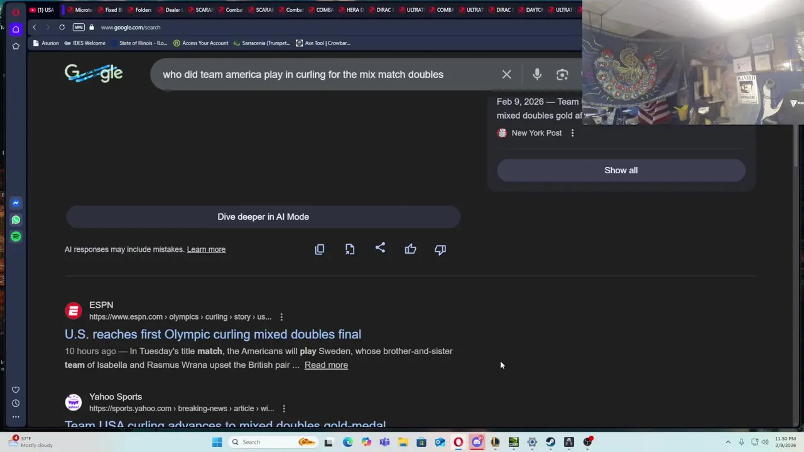804x452 pixels.
Task: Show hidden system tray icons
Action: (x=728, y=442)
